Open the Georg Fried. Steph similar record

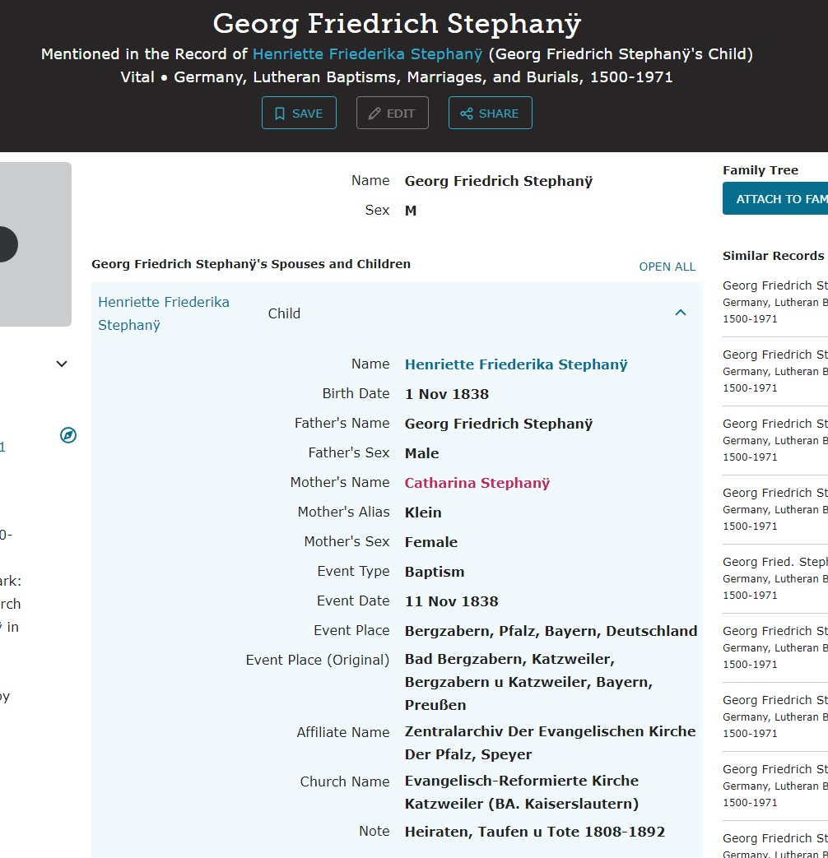click(x=775, y=562)
